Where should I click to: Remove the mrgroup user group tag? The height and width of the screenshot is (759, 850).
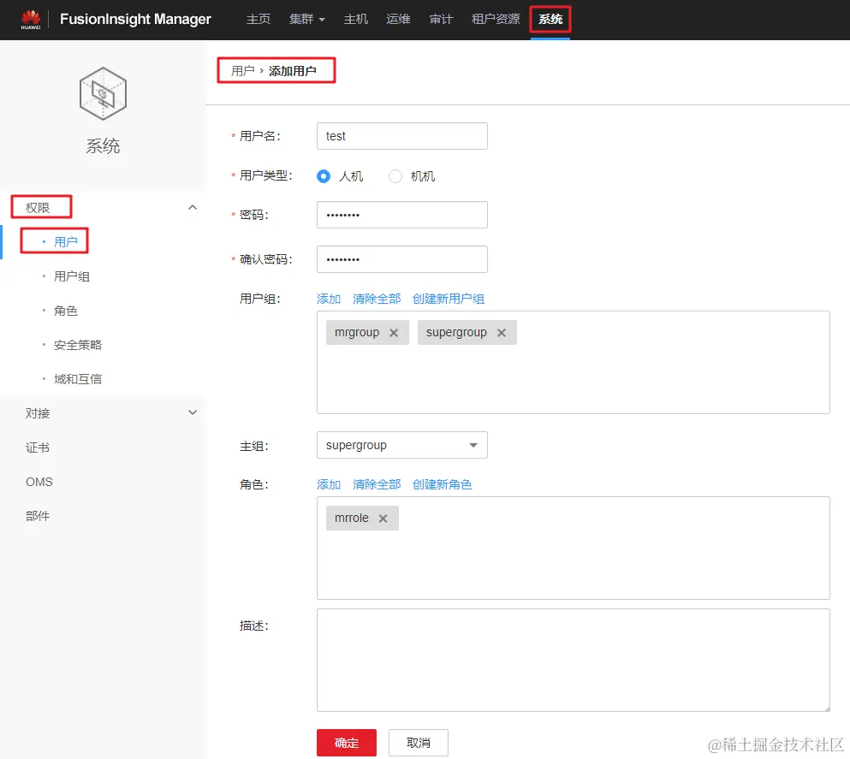[394, 333]
